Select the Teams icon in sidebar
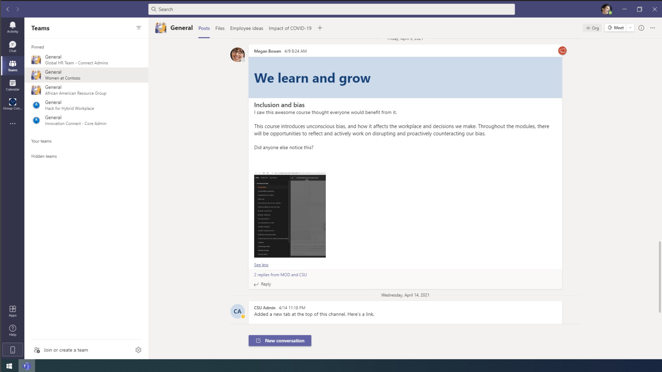The height and width of the screenshot is (372, 662). 12,66
